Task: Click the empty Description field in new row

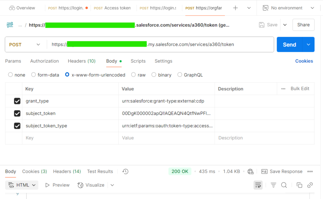Action: tap(265, 138)
